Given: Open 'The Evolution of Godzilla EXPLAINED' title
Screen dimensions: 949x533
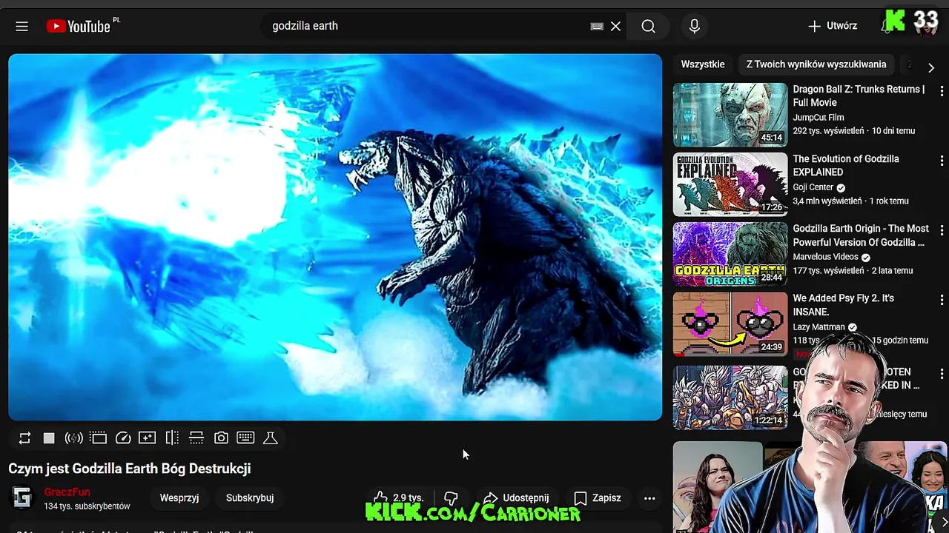Looking at the screenshot, I should pyautogui.click(x=846, y=166).
